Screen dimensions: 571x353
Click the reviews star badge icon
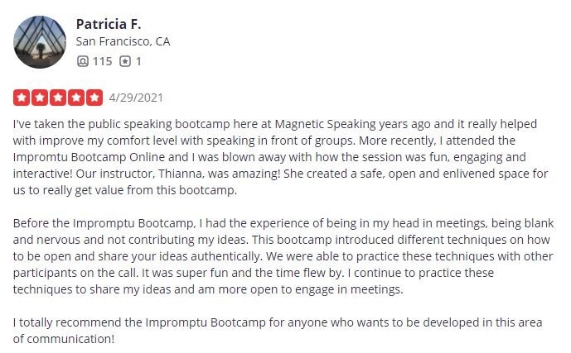click(125, 61)
